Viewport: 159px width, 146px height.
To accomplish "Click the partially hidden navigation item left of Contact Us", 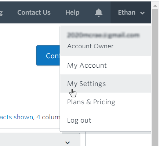I will tap(1, 13).
